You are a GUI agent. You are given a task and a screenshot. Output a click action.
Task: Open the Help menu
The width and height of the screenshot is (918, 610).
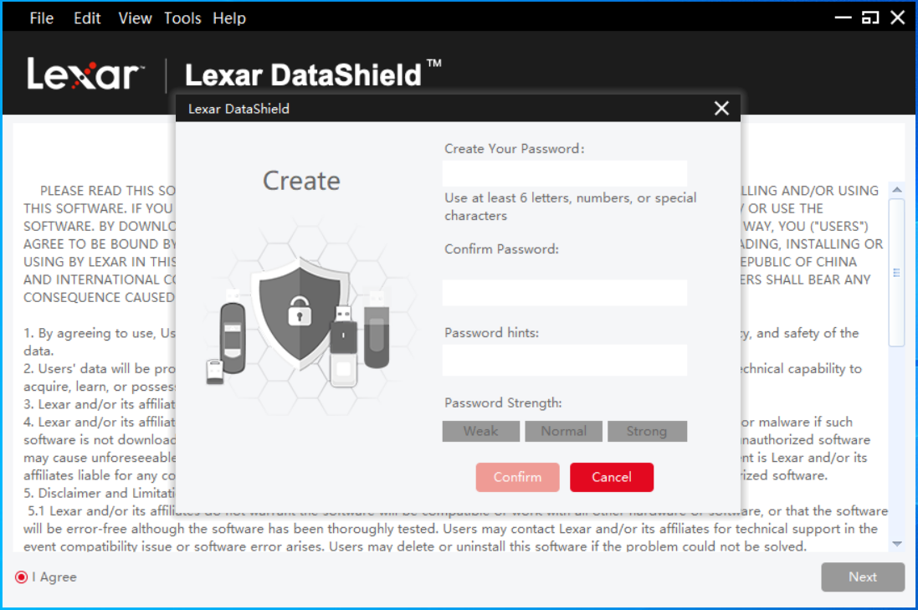pos(229,18)
